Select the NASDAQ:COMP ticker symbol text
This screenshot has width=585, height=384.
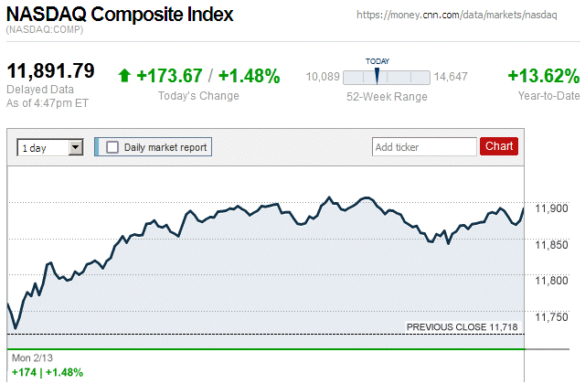(42, 31)
